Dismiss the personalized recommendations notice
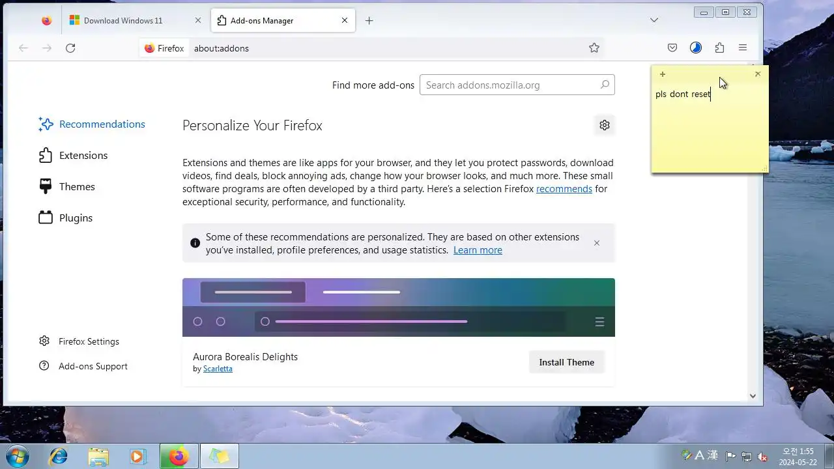This screenshot has height=469, width=834. (x=597, y=243)
